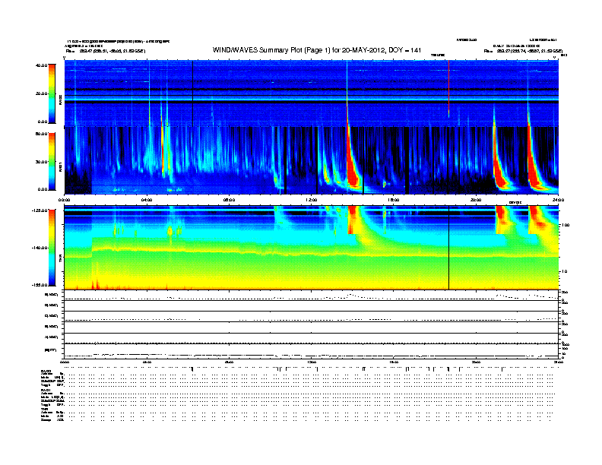Select the -155.00 label on TNR color scale
602x465 pixels.
coord(40,285)
